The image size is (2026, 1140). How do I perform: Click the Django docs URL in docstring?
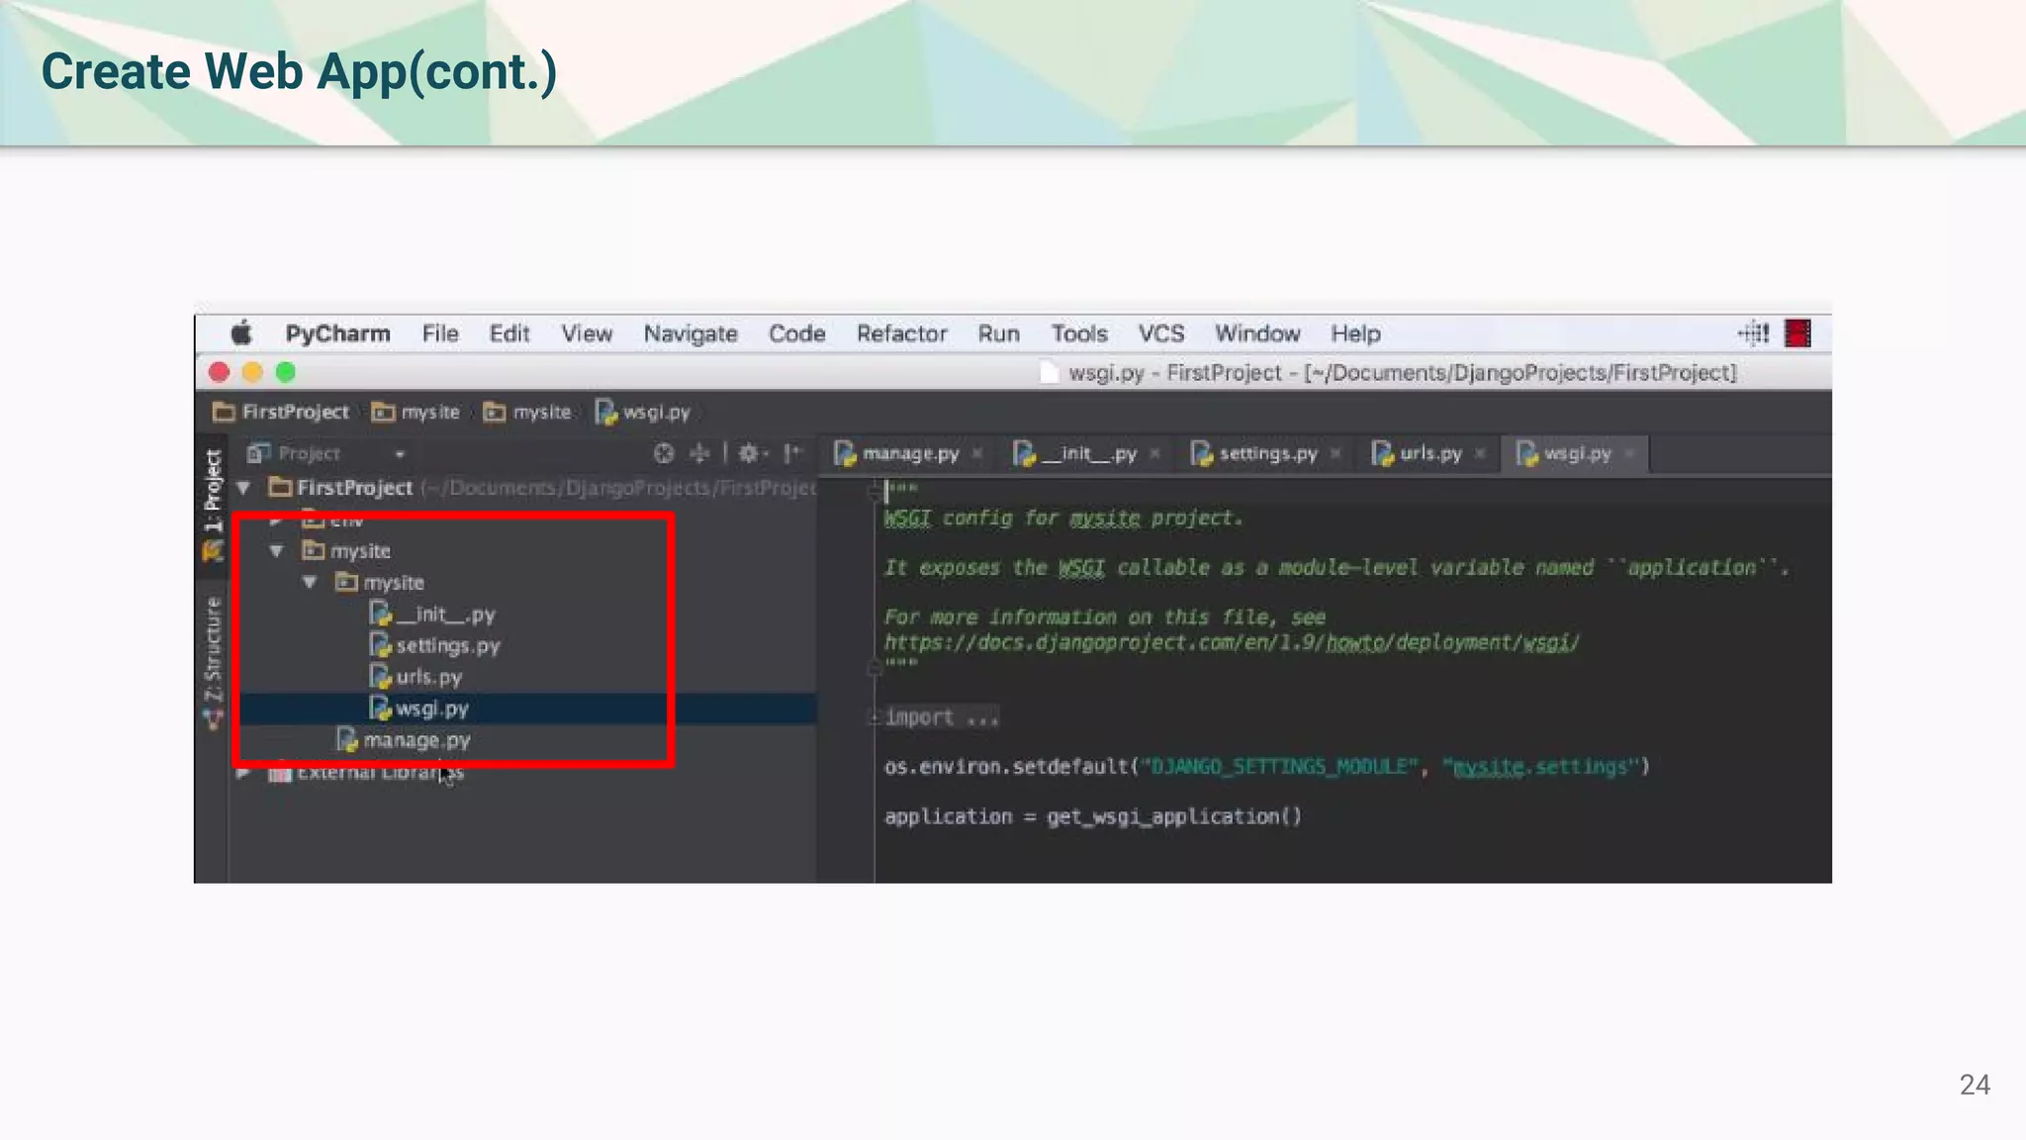click(1232, 643)
